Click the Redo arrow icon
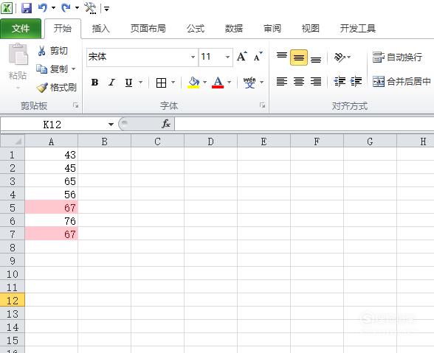 [x=66, y=8]
